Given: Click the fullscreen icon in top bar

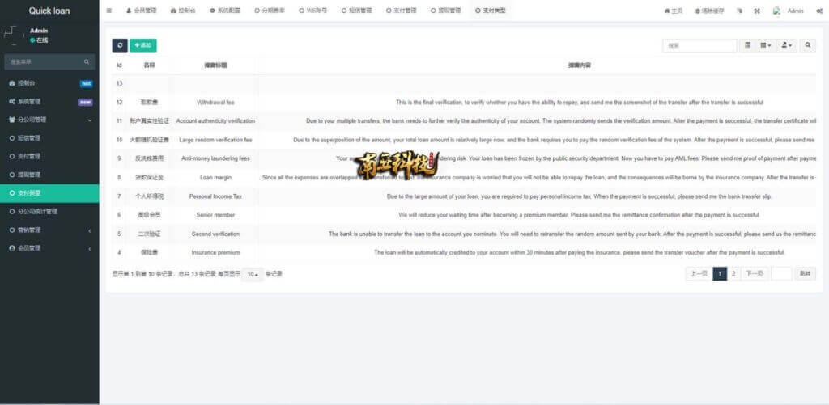Looking at the screenshot, I should click(757, 11).
